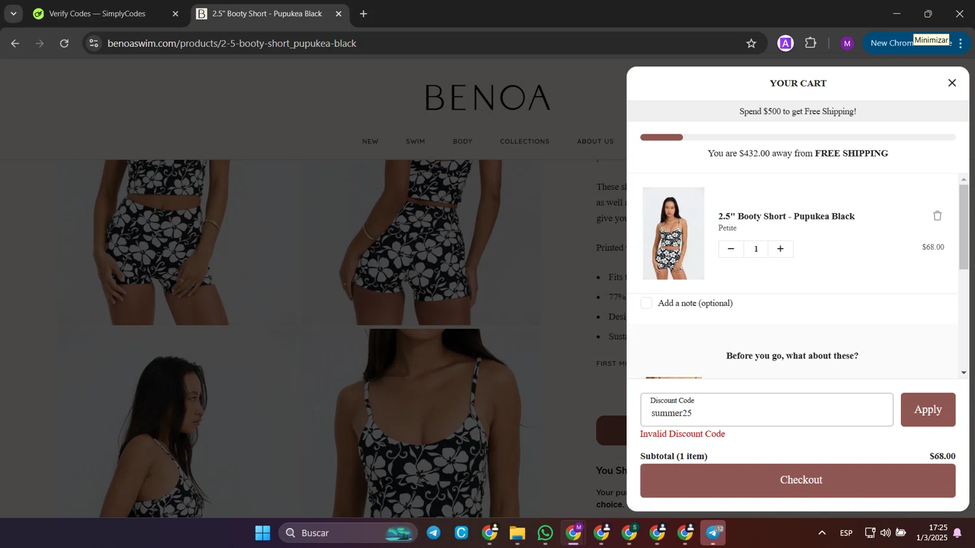Go back to previous page
The image size is (975, 548).
click(15, 44)
